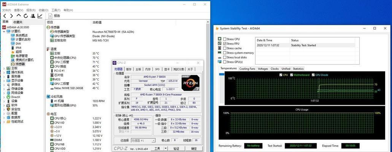This screenshot has width=392, height=152.
Task: Select the 超频 overclock tree item
Action: click(19, 52)
